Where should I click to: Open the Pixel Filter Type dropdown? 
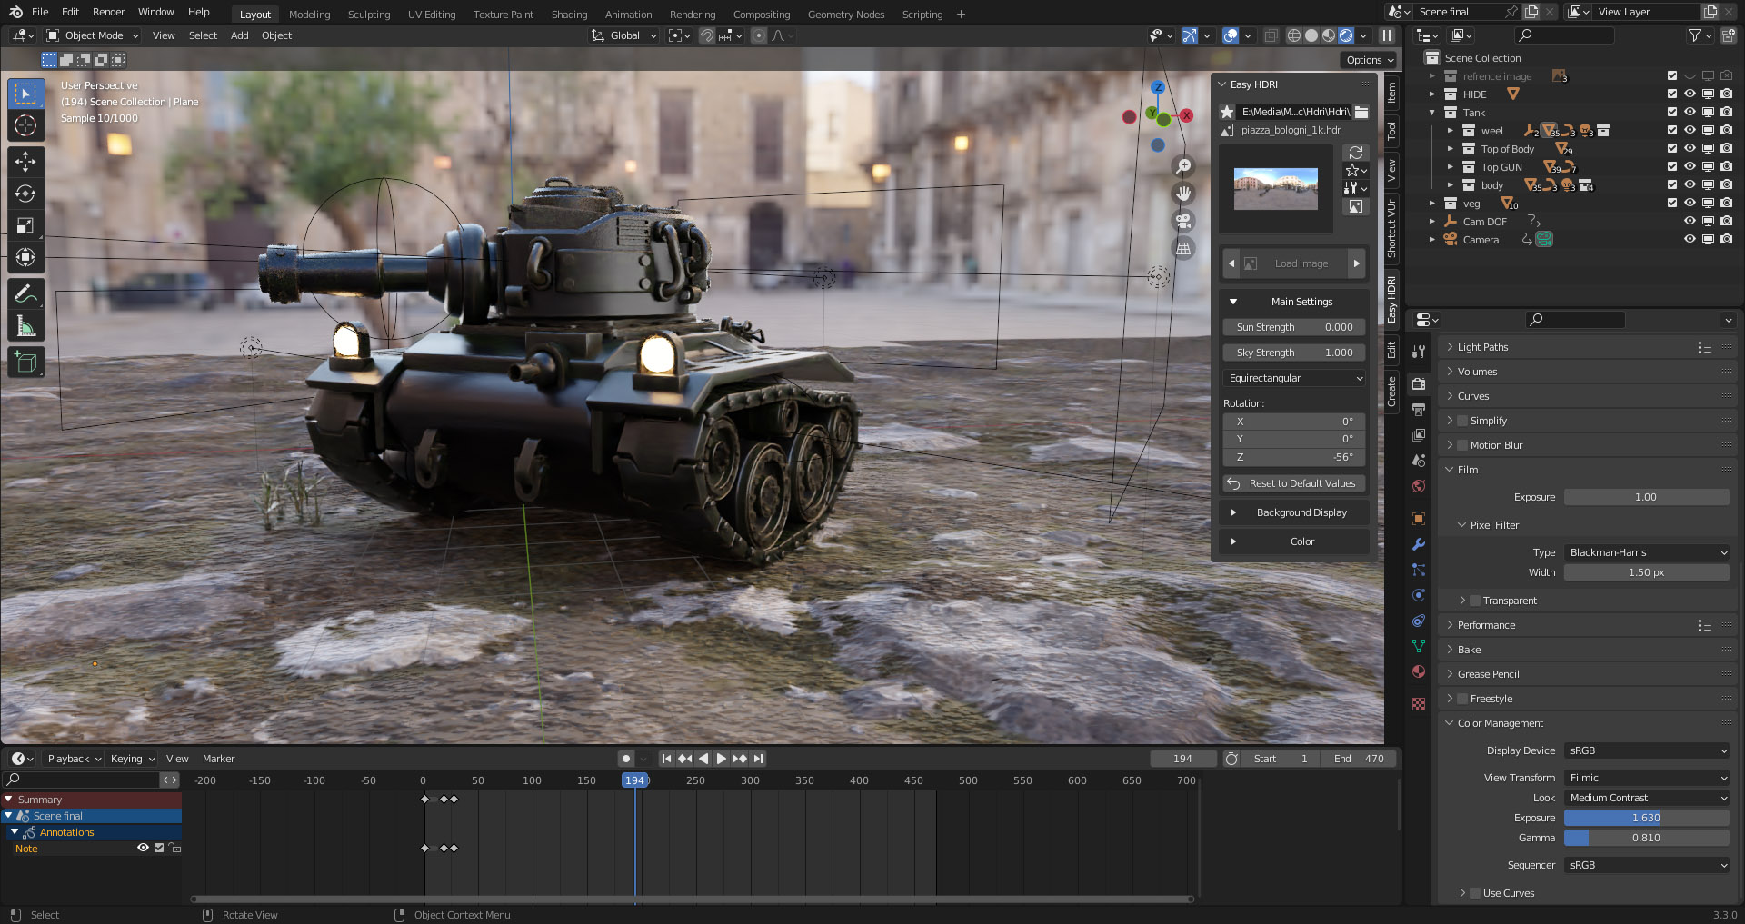click(x=1645, y=551)
